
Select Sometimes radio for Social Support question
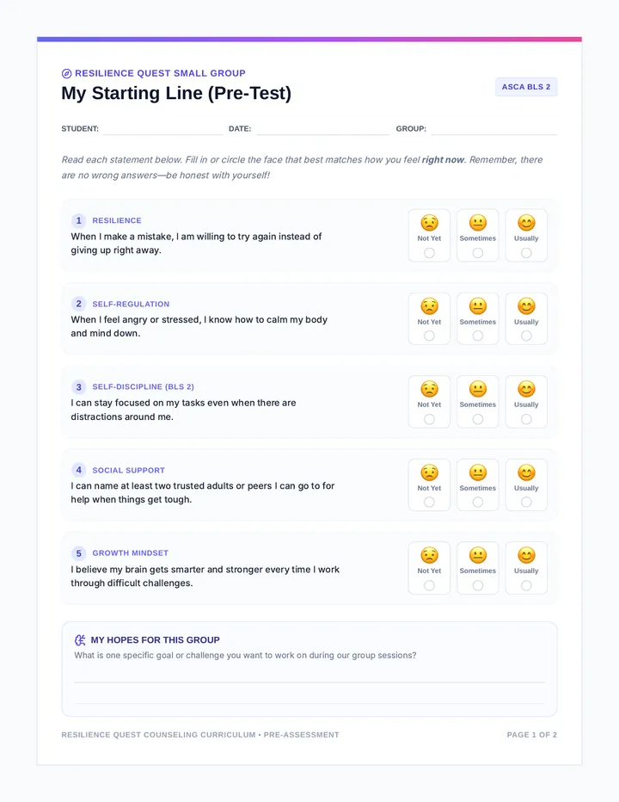[478, 503]
